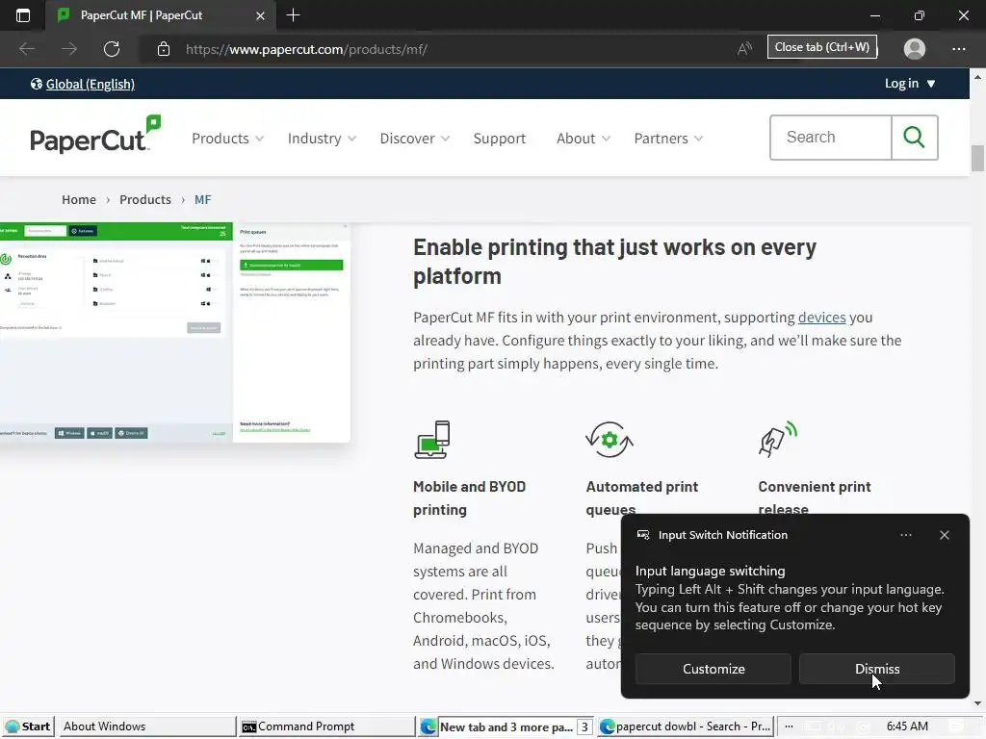
Task: Select the PaperCut MF browser tab
Action: click(161, 15)
